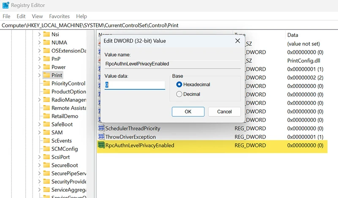The width and height of the screenshot is (338, 198).
Task: Click the ScsiPort folder icon
Action: [46, 157]
